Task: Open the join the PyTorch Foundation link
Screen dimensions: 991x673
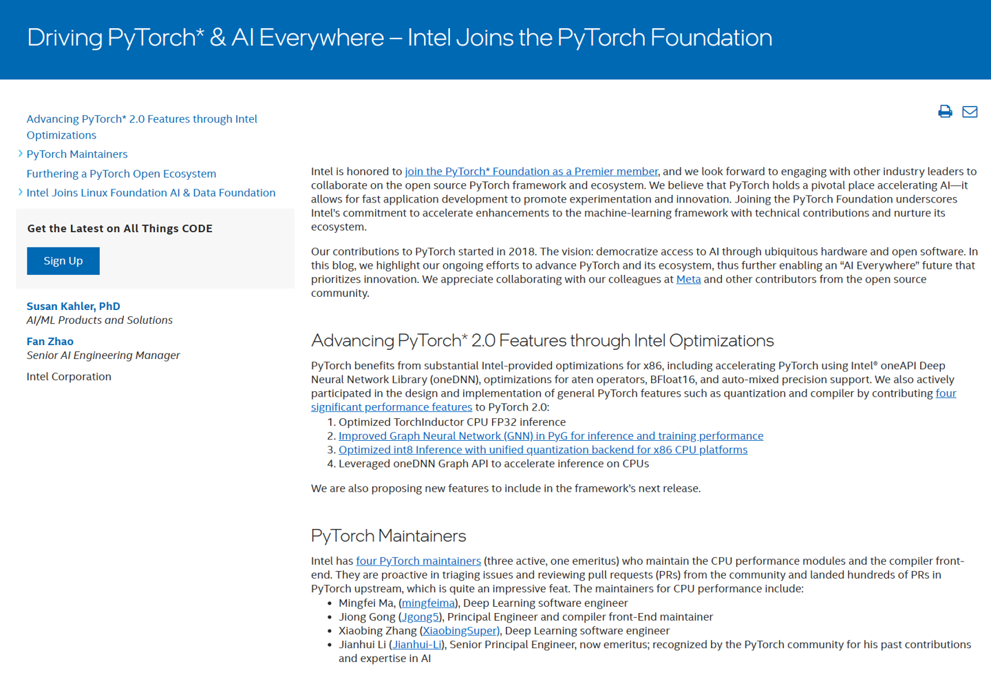Action: pos(531,171)
